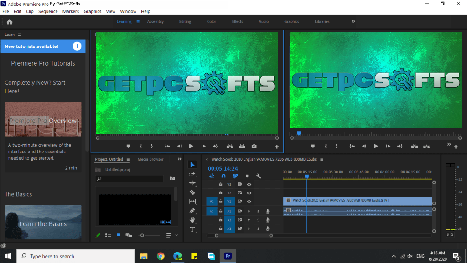Select the Watch Scoob video clip on V1
467x263 pixels.
[x=358, y=201]
